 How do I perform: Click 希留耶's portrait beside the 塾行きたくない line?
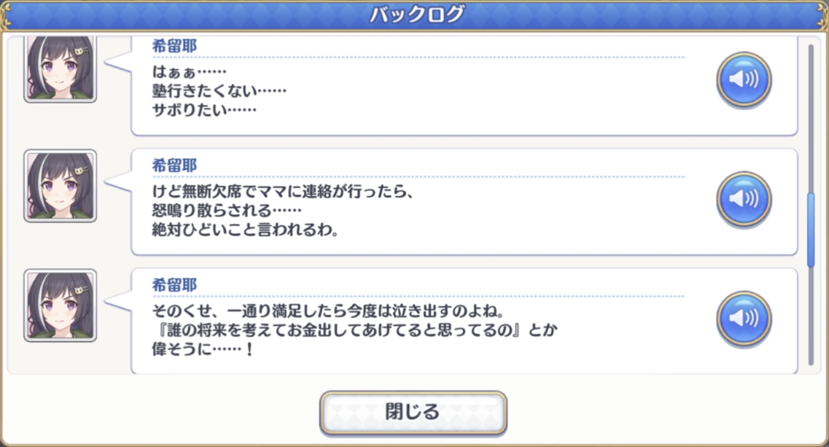tap(61, 69)
